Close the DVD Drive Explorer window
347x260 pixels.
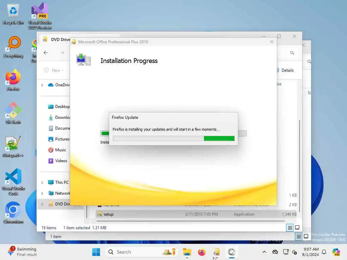click(x=294, y=36)
